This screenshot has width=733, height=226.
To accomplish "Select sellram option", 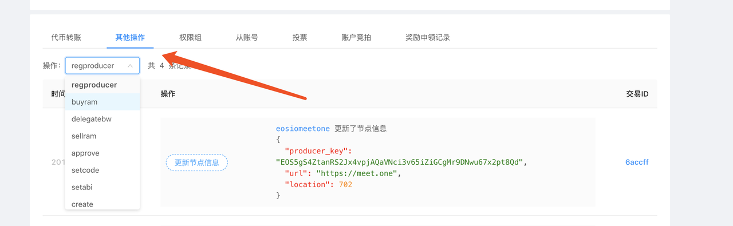I will (103, 136).
